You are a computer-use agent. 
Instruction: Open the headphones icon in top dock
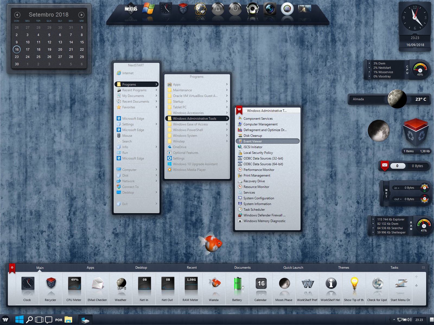pyautogui.click(x=253, y=9)
